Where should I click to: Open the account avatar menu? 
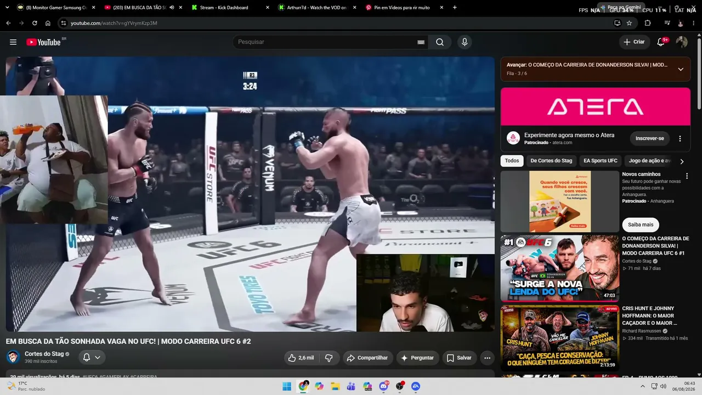pos(682,42)
